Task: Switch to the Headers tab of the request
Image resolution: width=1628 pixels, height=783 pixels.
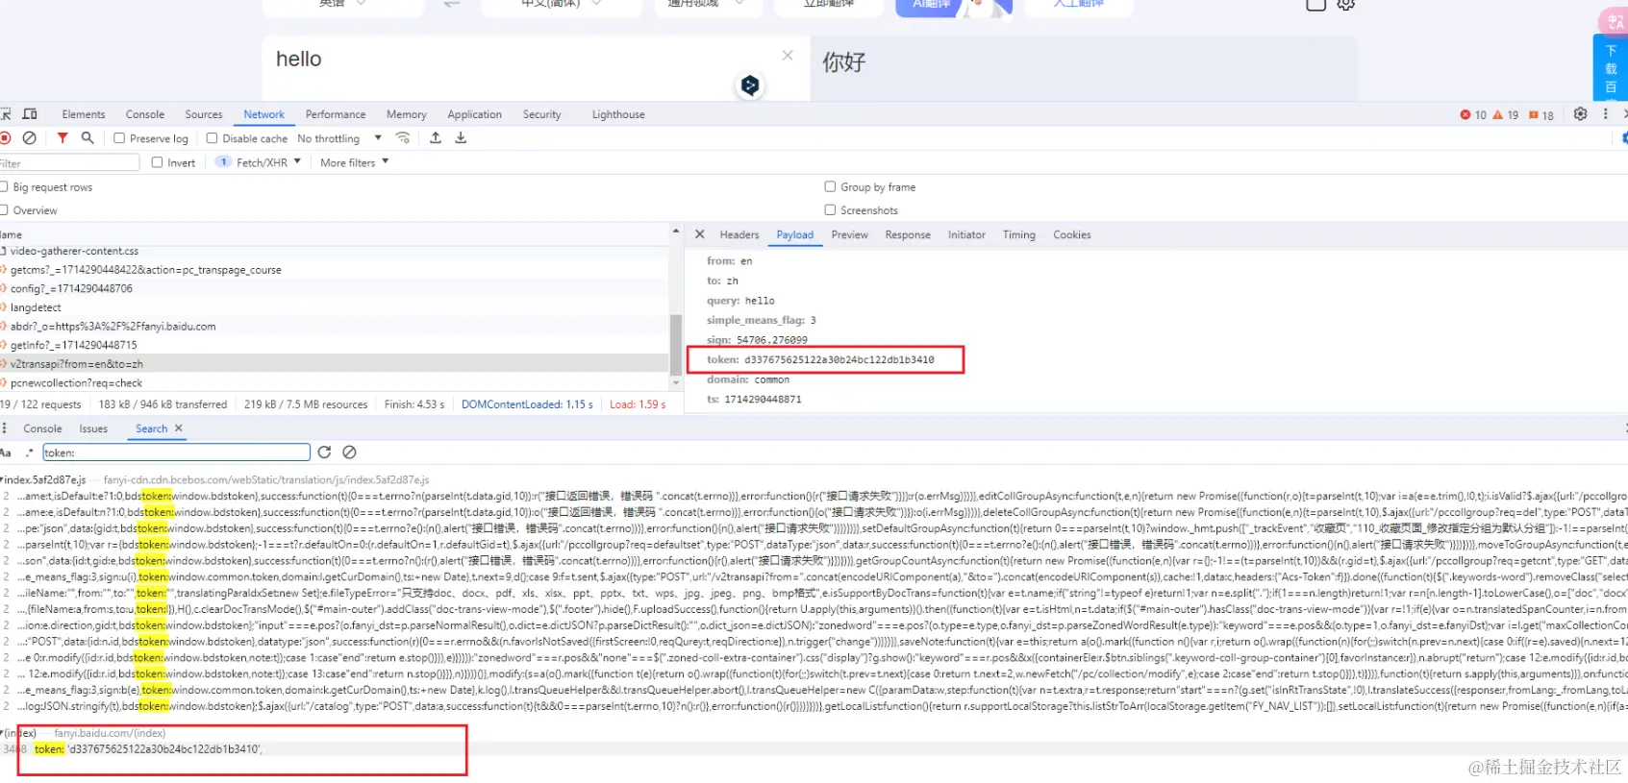Action: (739, 234)
